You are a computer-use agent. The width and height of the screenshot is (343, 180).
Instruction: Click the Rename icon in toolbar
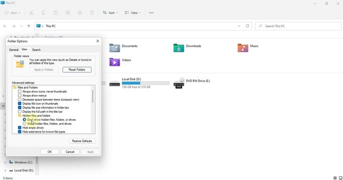tap(68, 12)
